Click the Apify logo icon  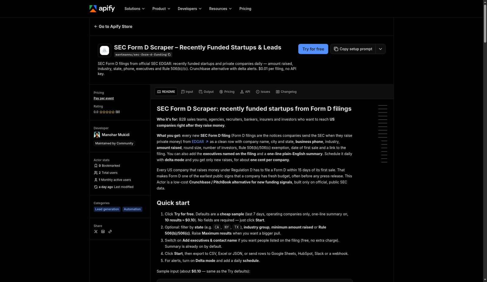tap(93, 9)
